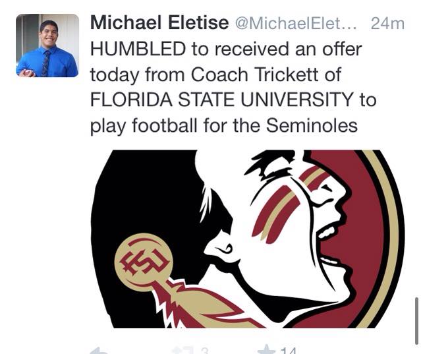Tap the favorite count showing 14
Screen dimensions: 421x354
288,351
